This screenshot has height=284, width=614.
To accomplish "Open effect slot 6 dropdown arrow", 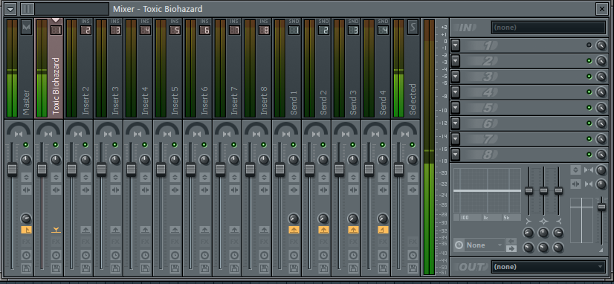I will pyautogui.click(x=455, y=123).
